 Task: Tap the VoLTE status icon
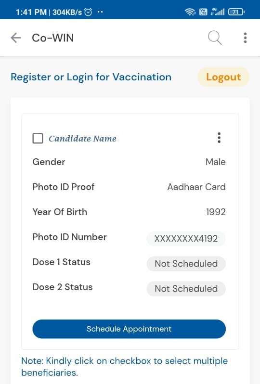(203, 12)
